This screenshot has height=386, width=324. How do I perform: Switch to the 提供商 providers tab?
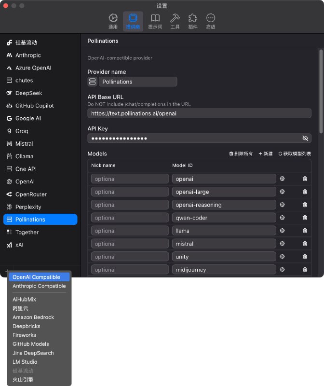(x=133, y=21)
